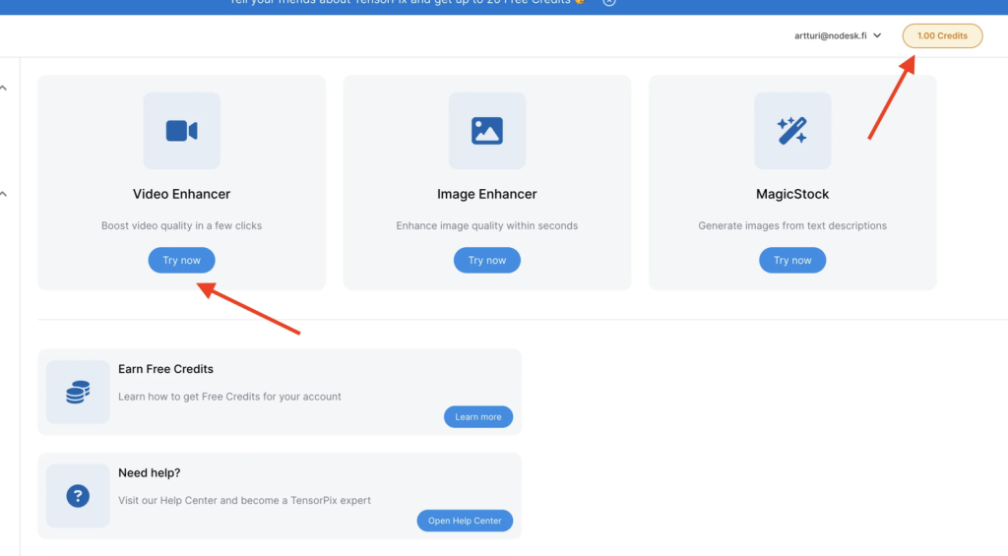Screen dimensions: 1008x556
Task: Click the Earn Free Credits heading
Action: point(165,369)
